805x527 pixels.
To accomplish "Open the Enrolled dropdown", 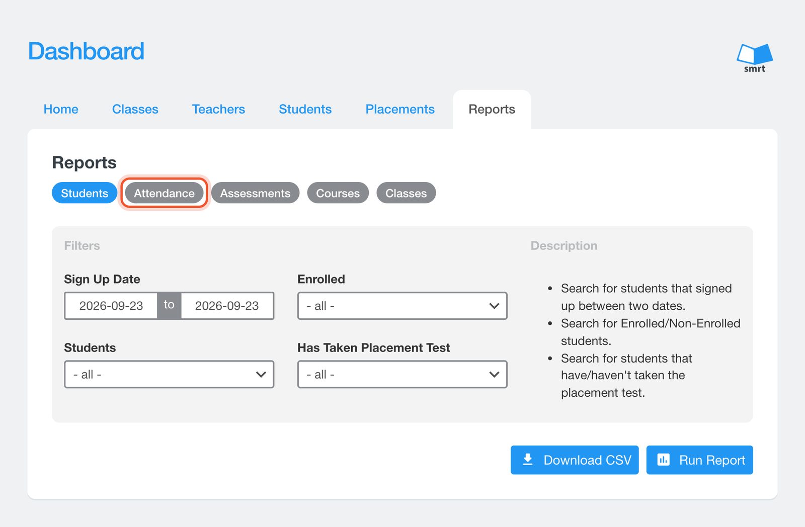I will (402, 306).
